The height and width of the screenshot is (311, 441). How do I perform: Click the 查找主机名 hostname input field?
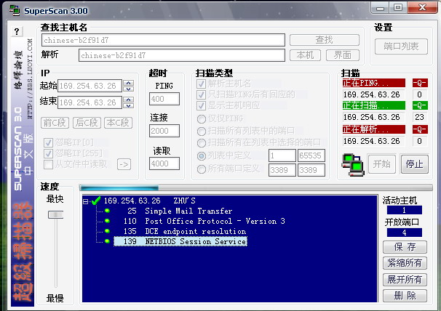pos(163,40)
